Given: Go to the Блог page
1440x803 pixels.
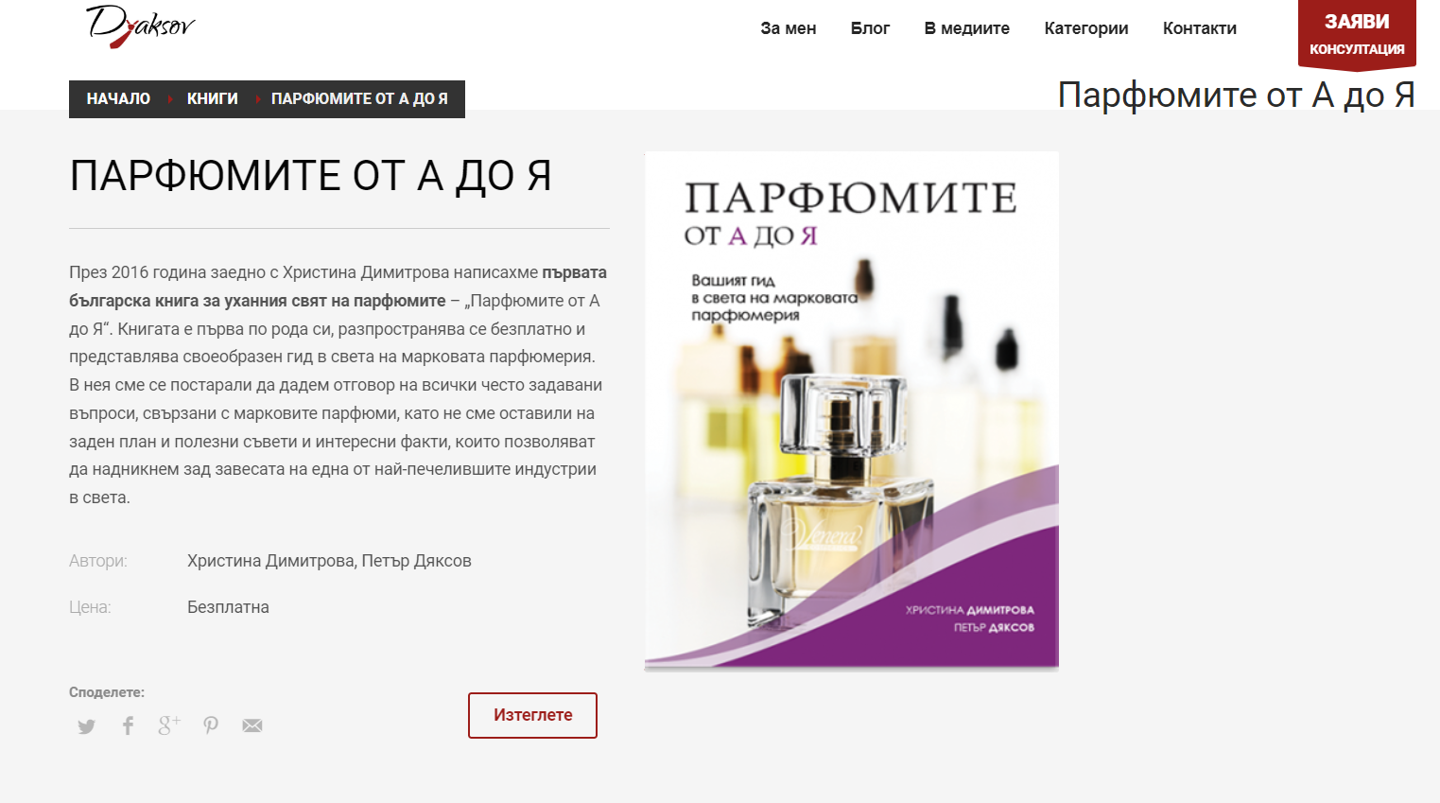Looking at the screenshot, I should click(x=870, y=28).
